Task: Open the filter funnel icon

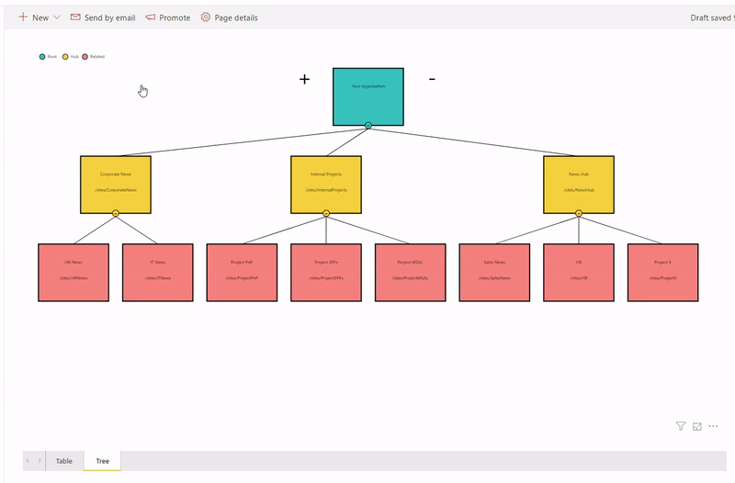Action: (x=681, y=426)
